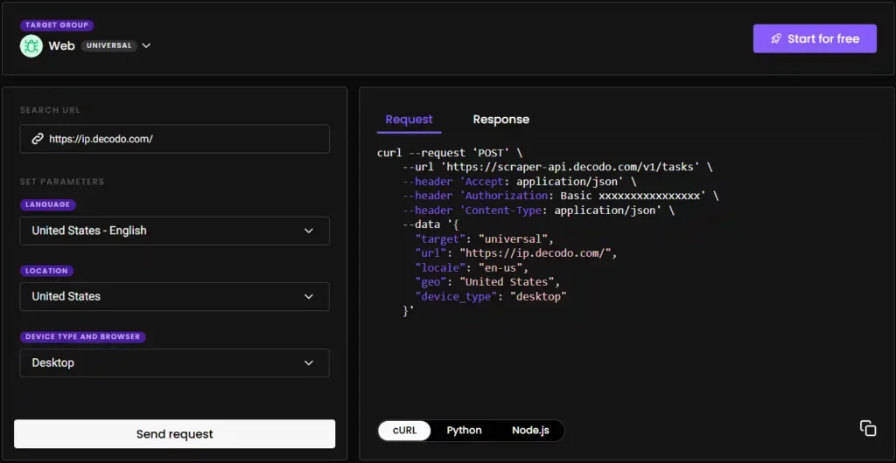
Task: Click the rocket icon on Start for free
Action: (776, 38)
